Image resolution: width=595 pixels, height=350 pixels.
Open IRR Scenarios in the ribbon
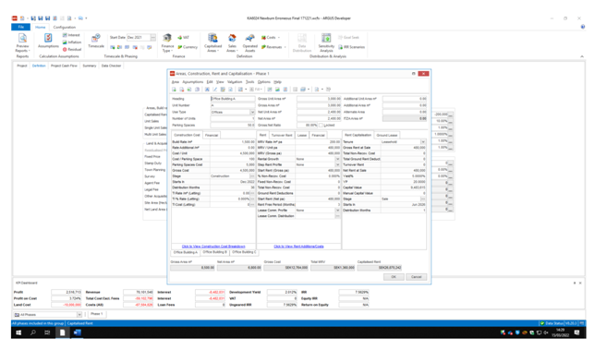pos(351,47)
